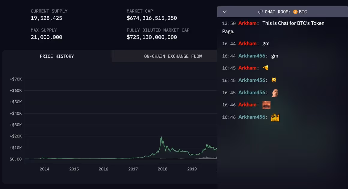Click the +$20K axis label

coord(16,136)
